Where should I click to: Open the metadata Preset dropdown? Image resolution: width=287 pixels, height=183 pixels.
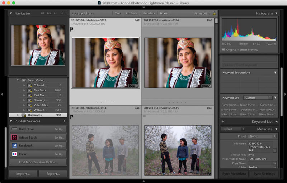pyautogui.click(x=262, y=136)
